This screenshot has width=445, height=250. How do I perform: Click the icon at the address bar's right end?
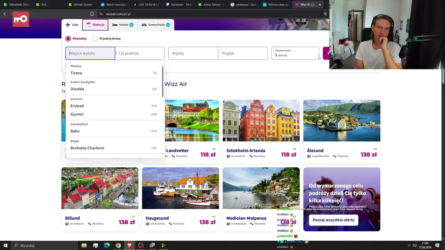pos(325,14)
